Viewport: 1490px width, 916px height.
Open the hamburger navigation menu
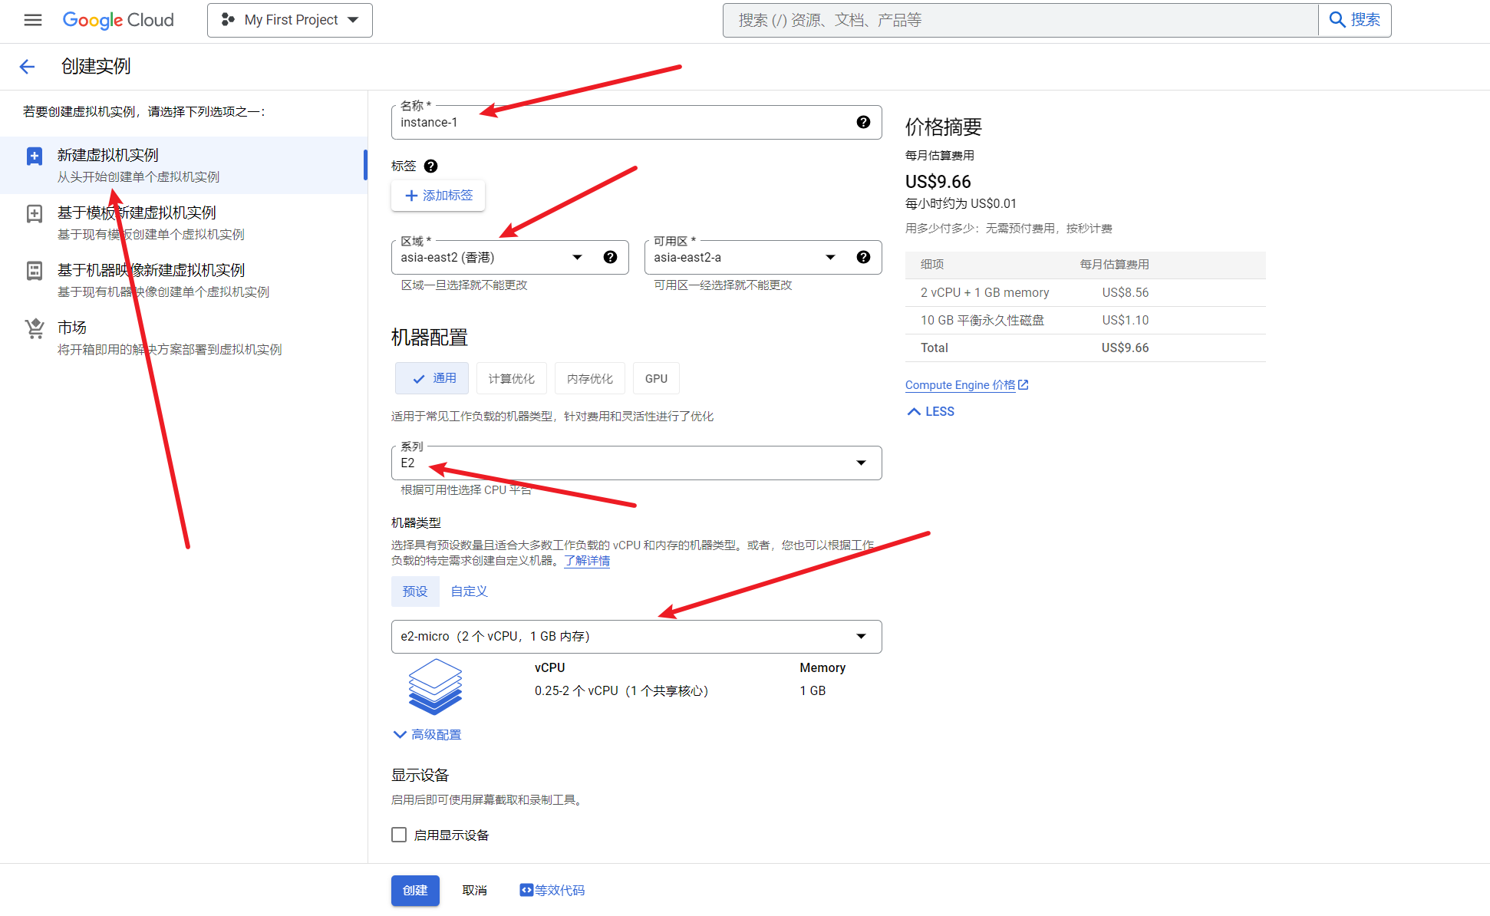[33, 20]
